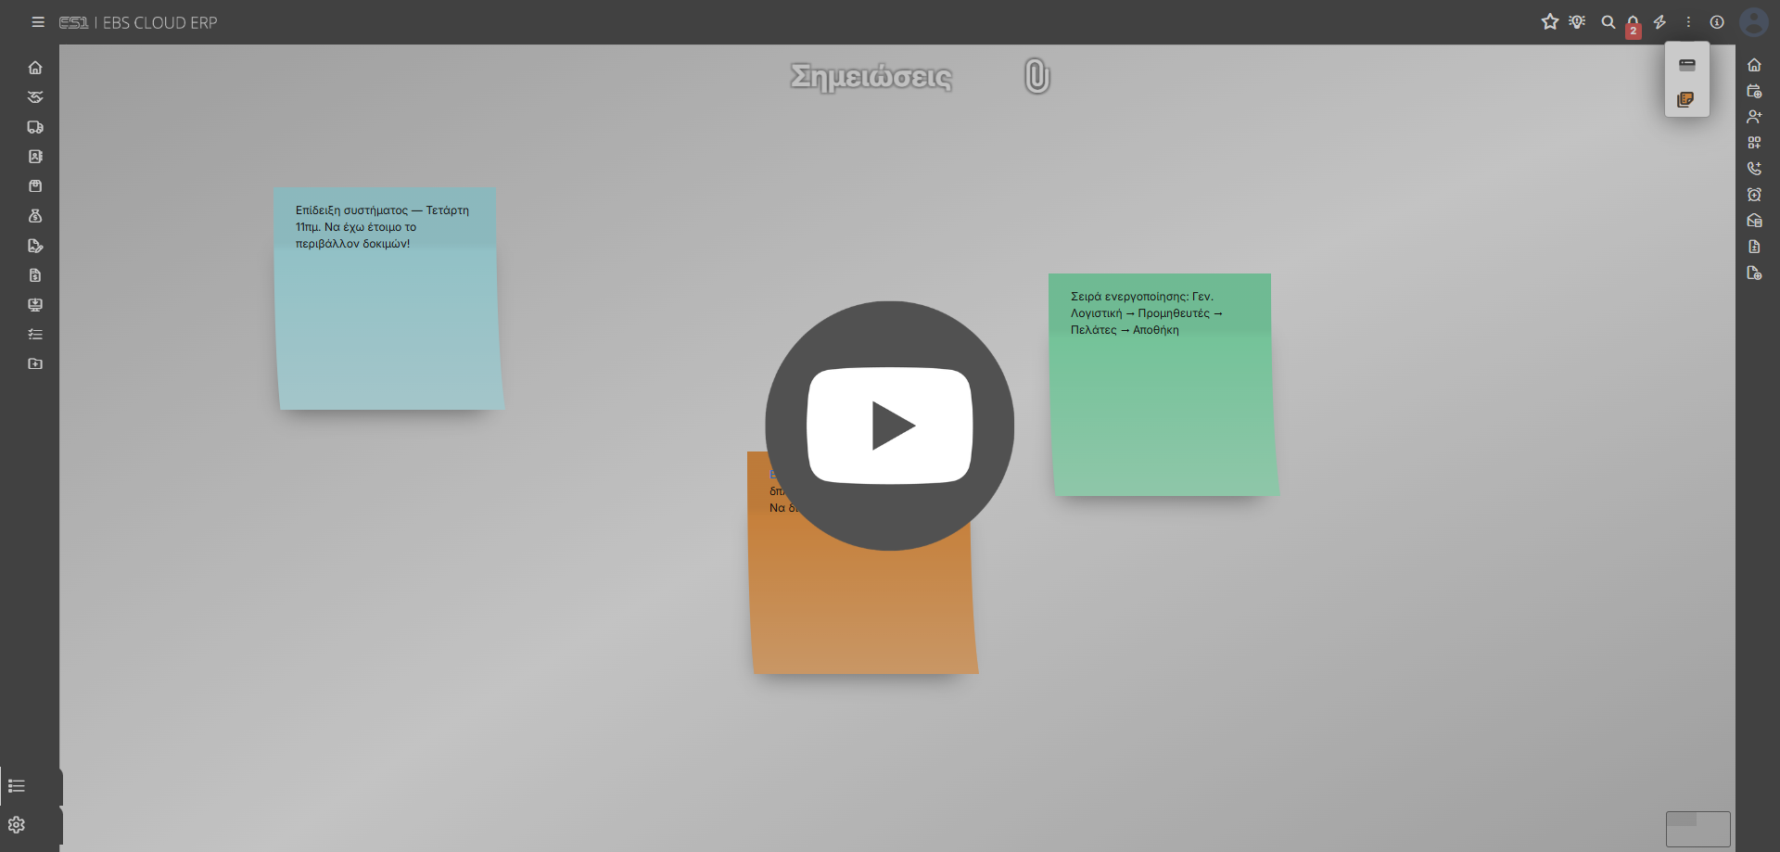Click the paperclip attachment icon
The width and height of the screenshot is (1780, 852).
coord(1037,76)
